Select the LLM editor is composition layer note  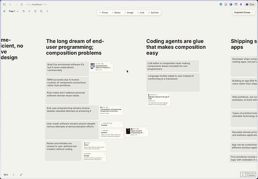pyautogui.click(x=173, y=66)
